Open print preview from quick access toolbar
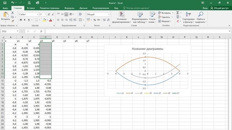Screen dimensions: 232x130 [x=29, y=3]
